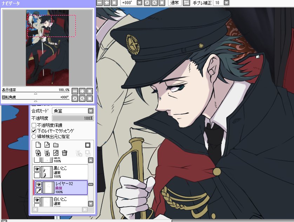The image size is (294, 222).
Task: Create a new linework pen layer
Action: [x=47, y=145]
